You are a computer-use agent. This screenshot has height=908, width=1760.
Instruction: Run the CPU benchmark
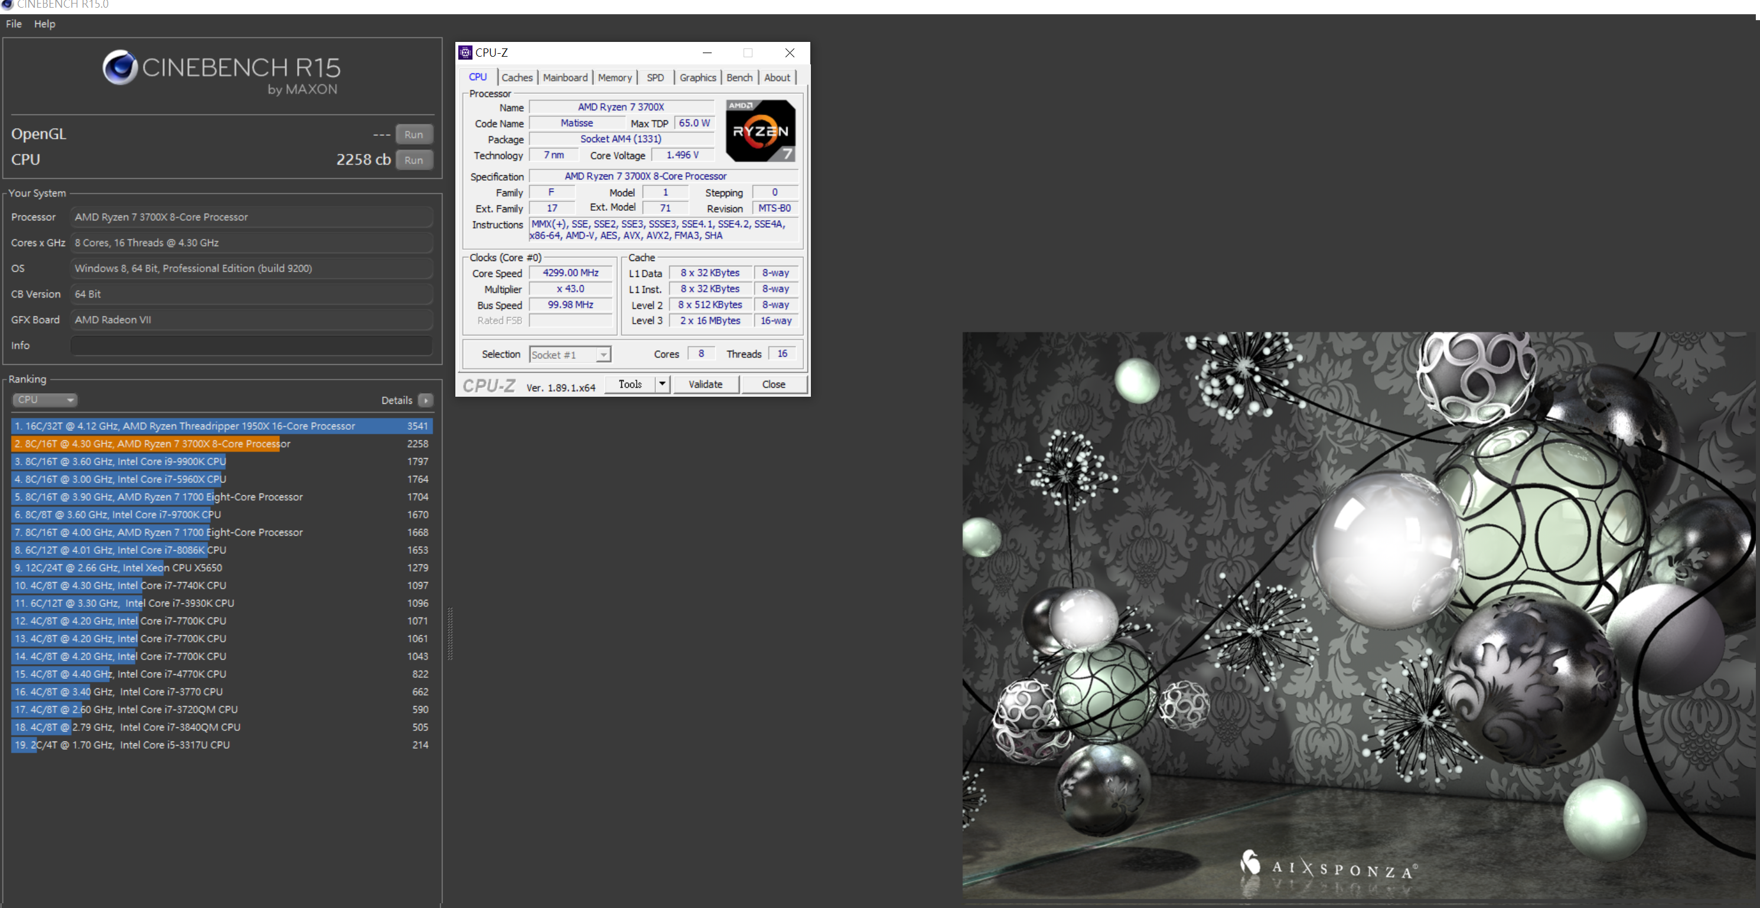(x=413, y=160)
